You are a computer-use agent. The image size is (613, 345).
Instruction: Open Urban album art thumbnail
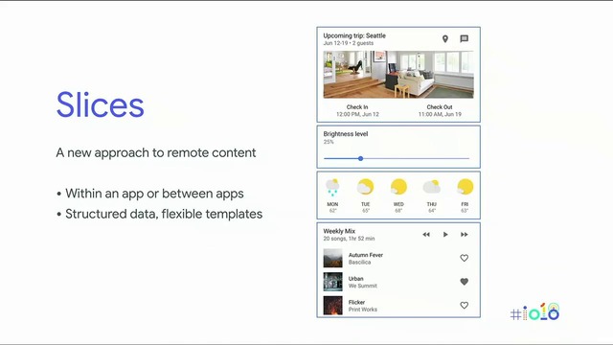pyautogui.click(x=332, y=282)
